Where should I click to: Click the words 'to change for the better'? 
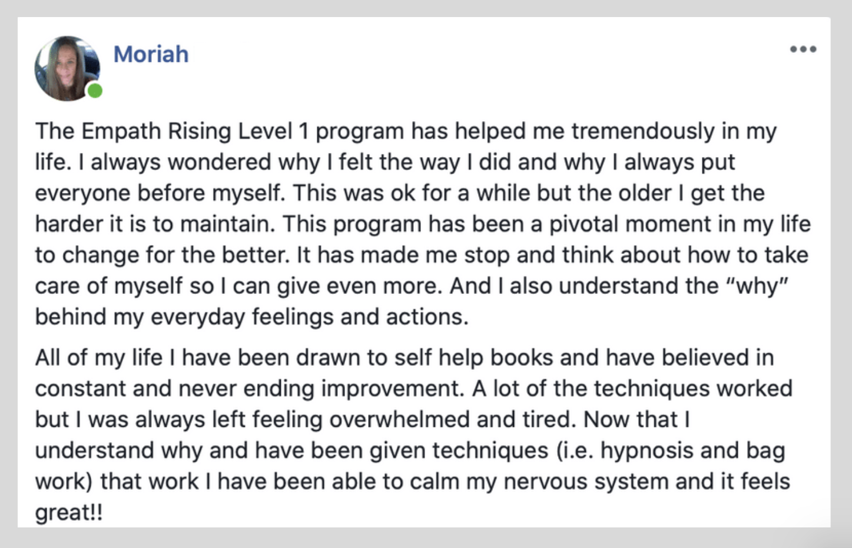[x=163, y=255]
